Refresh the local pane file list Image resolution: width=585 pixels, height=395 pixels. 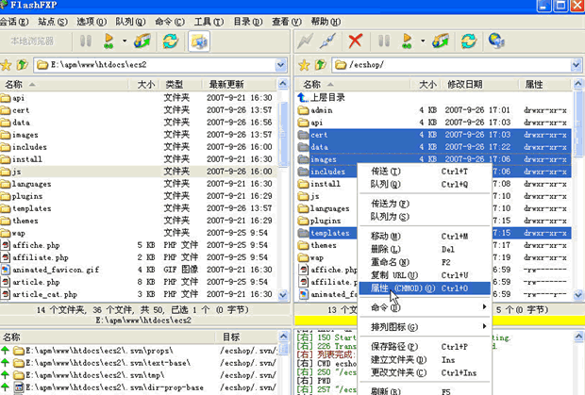tap(171, 41)
